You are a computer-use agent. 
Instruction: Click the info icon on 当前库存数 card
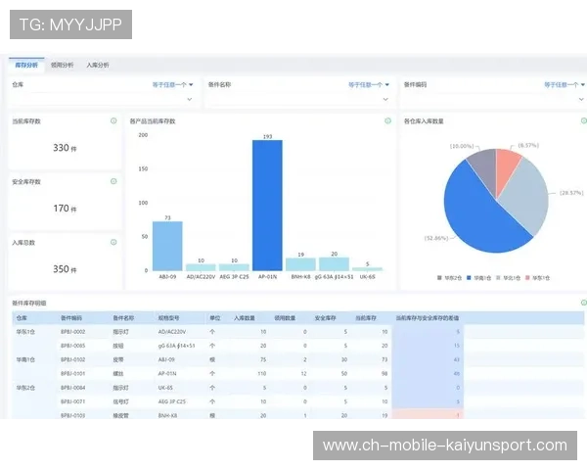click(x=113, y=120)
